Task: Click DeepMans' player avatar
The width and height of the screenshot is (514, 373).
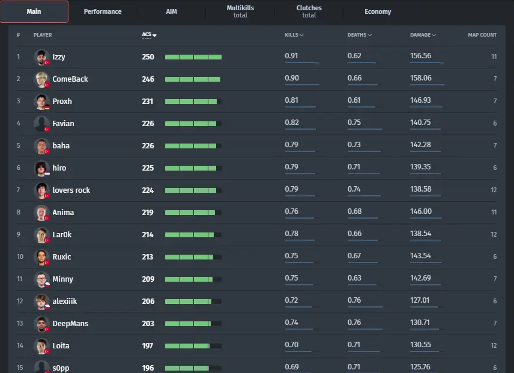Action: 41,324
